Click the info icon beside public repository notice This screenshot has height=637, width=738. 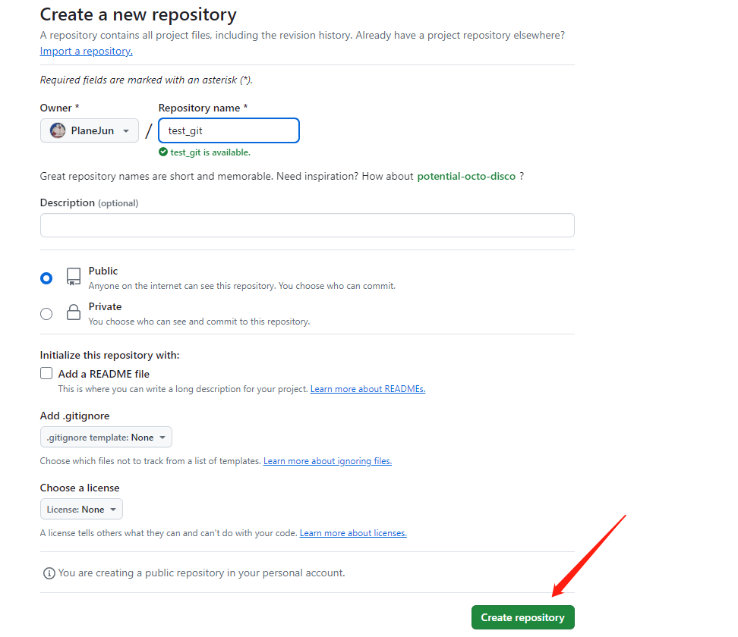pos(49,573)
